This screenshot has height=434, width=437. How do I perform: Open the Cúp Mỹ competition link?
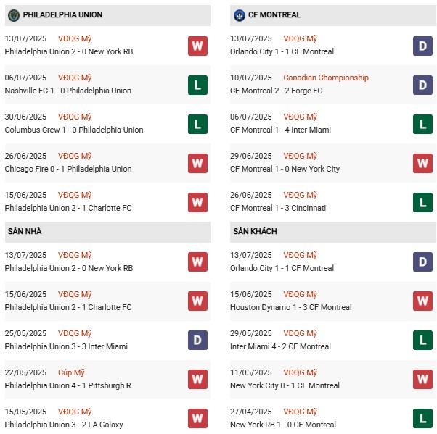pyautogui.click(x=73, y=372)
